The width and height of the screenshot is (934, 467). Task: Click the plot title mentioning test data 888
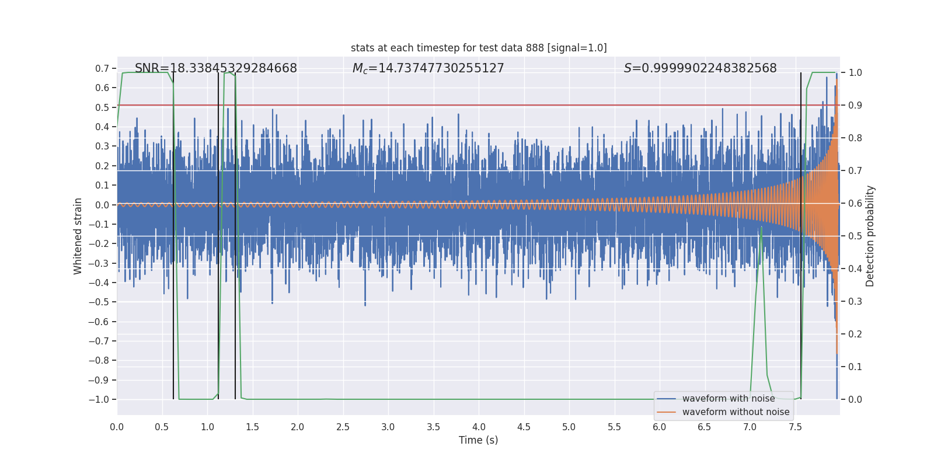(x=479, y=48)
